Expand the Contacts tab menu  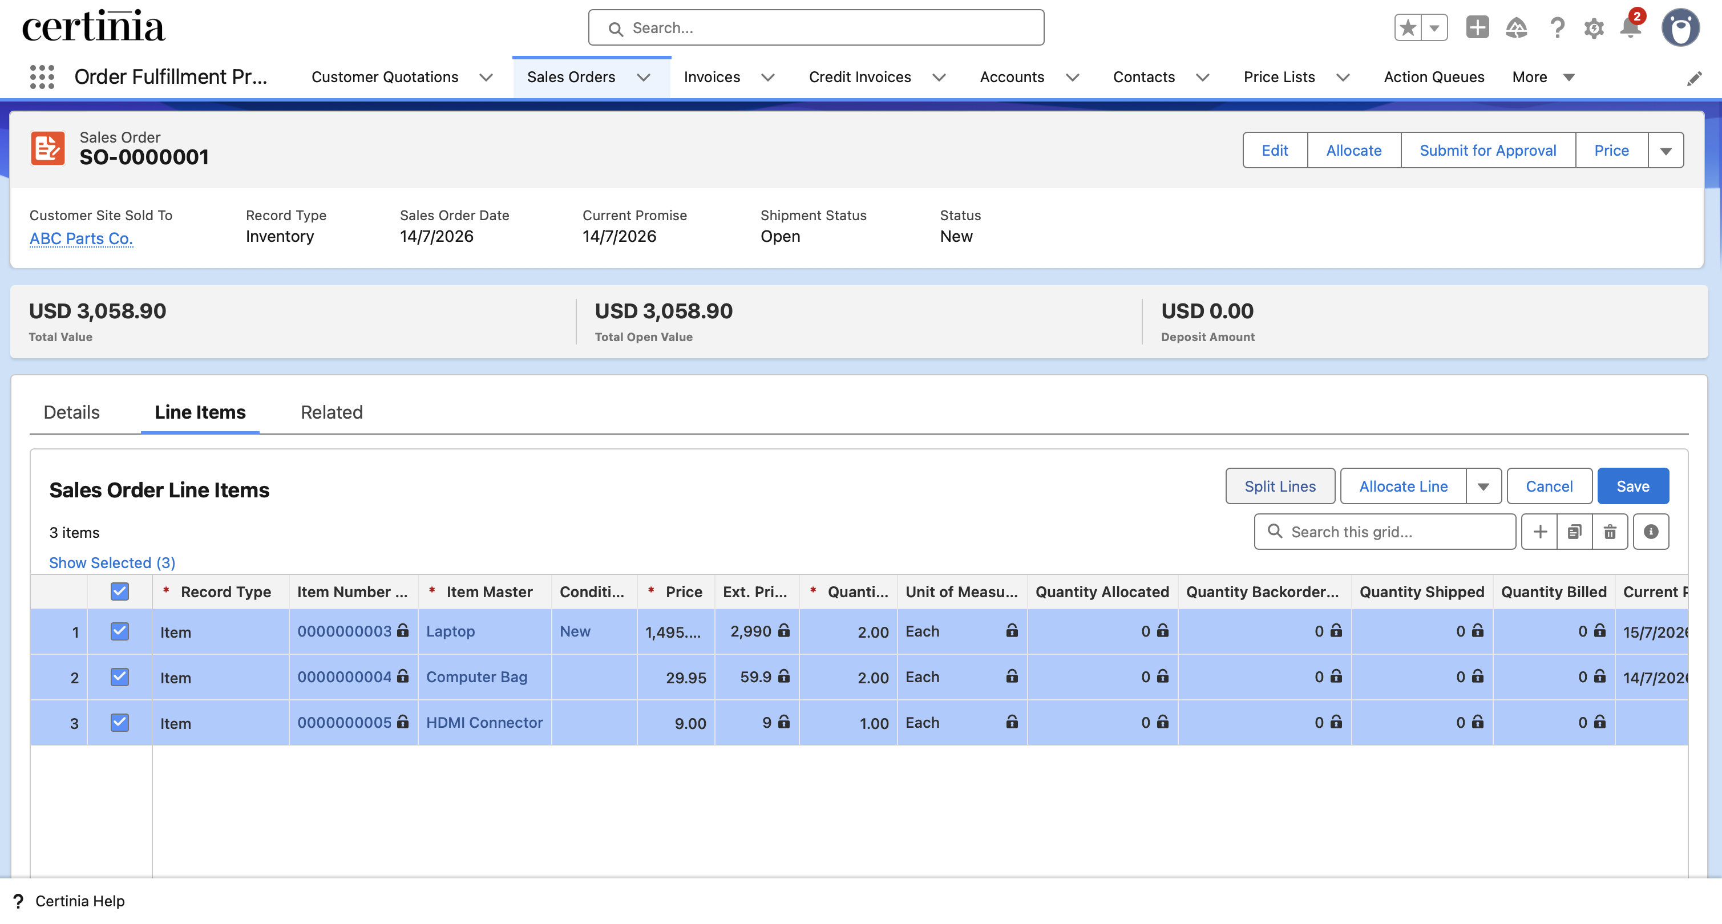(x=1203, y=78)
